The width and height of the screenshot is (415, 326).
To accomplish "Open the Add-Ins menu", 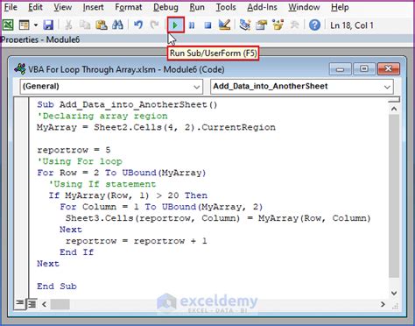I will click(x=262, y=7).
